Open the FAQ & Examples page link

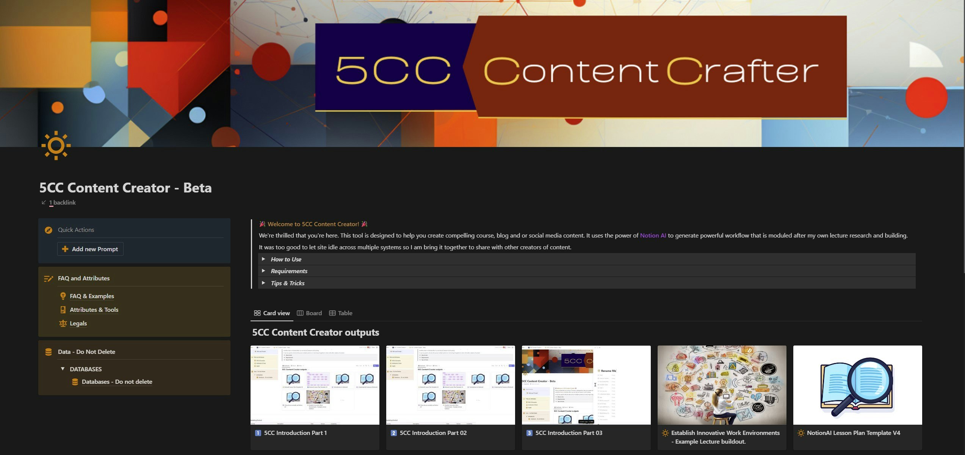[x=92, y=296]
